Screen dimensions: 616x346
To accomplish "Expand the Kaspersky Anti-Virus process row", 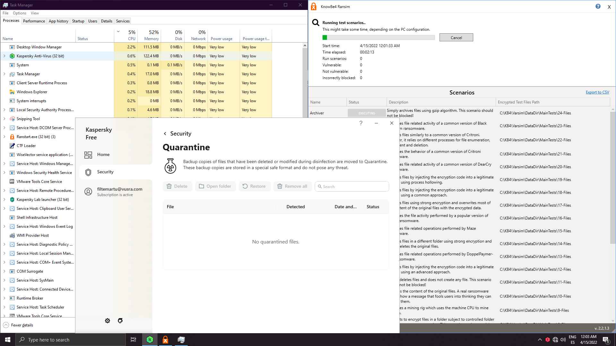I will coord(4,56).
